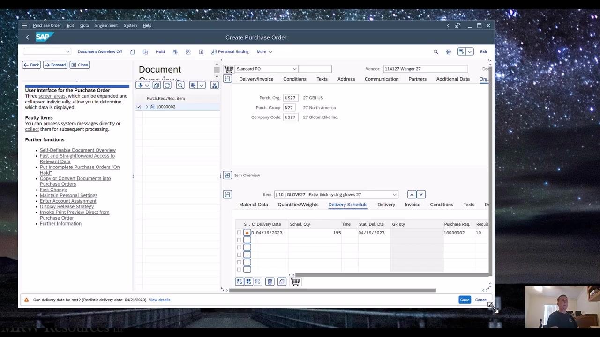Click the next item down arrow button

pyautogui.click(x=421, y=194)
